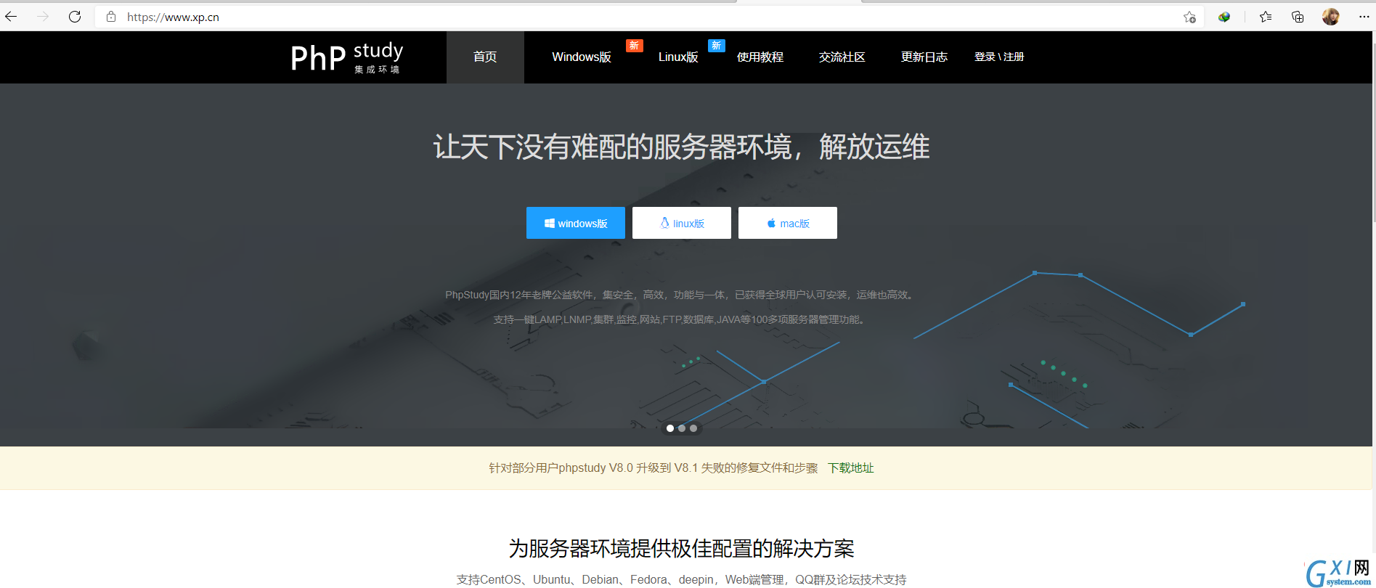The width and height of the screenshot is (1376, 588).
Task: Select the second carousel dot
Action: (682, 428)
